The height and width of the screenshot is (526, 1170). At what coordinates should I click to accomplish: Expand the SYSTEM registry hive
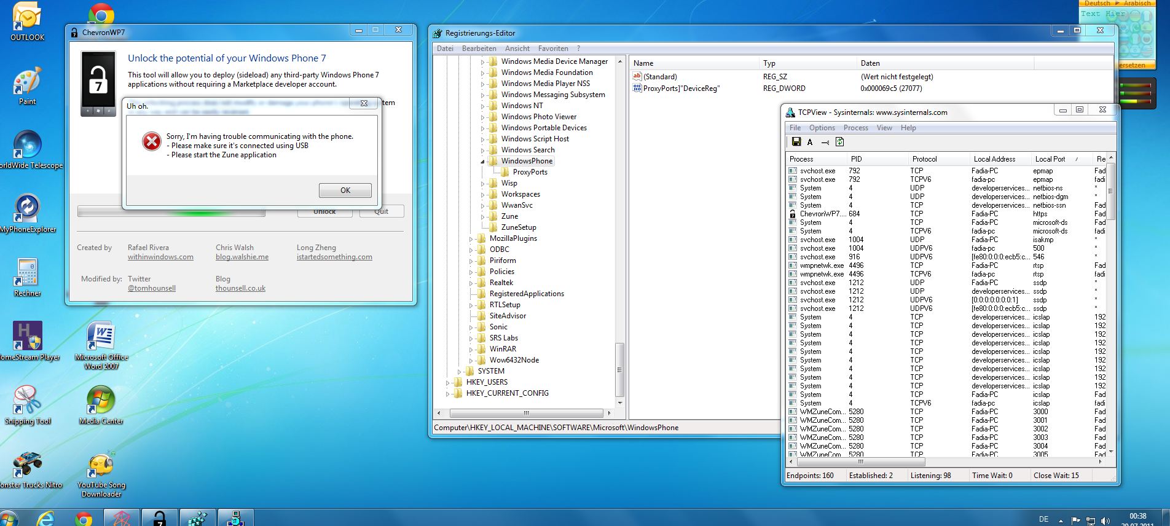pos(460,371)
